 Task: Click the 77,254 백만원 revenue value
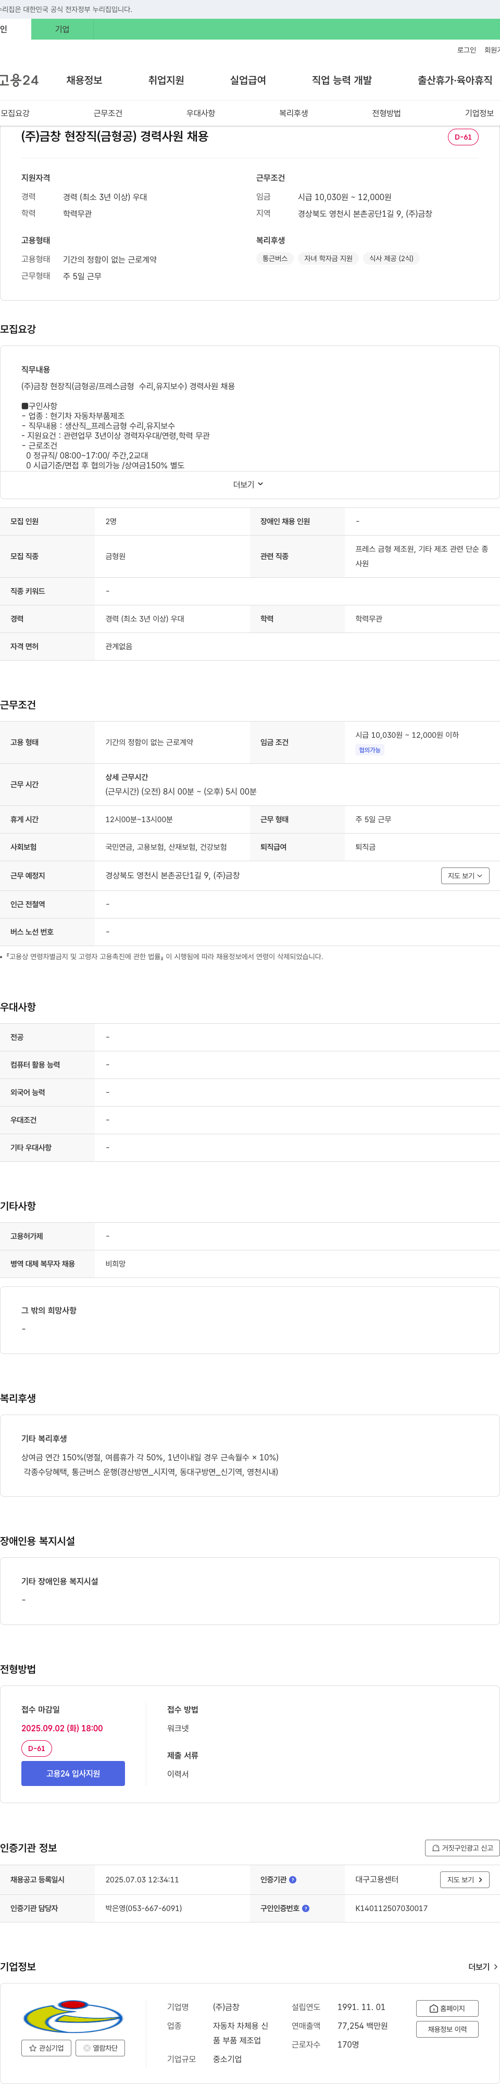click(x=362, y=2026)
